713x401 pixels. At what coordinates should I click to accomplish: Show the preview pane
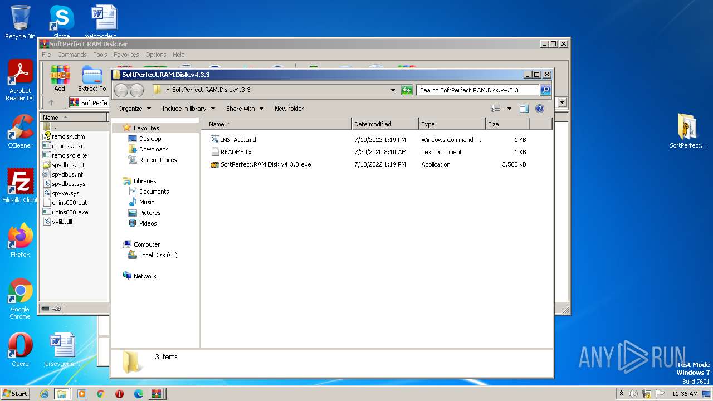click(x=524, y=109)
